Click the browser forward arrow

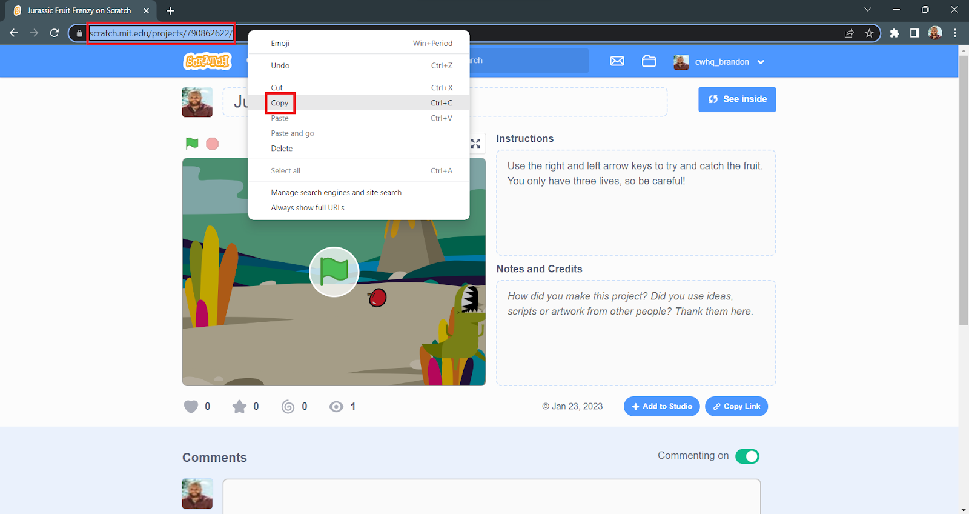(34, 33)
